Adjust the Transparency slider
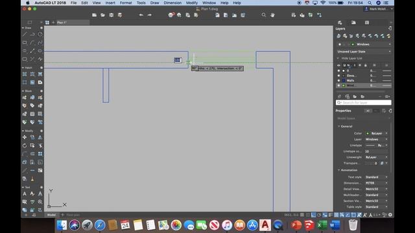 coord(370,163)
